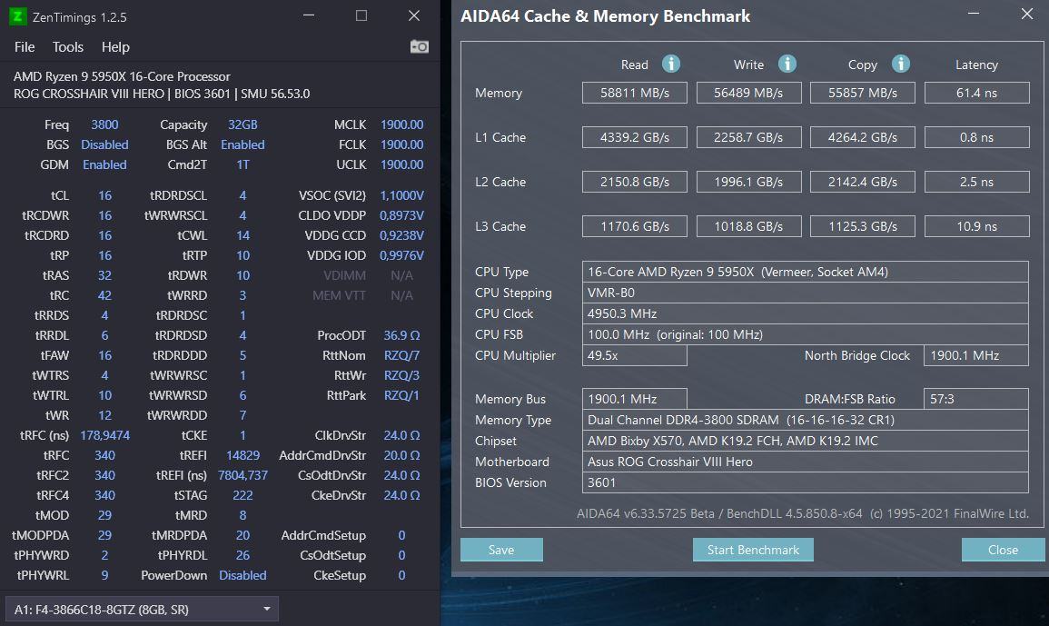
Task: Click the BGS value Disabled
Action: click(104, 144)
